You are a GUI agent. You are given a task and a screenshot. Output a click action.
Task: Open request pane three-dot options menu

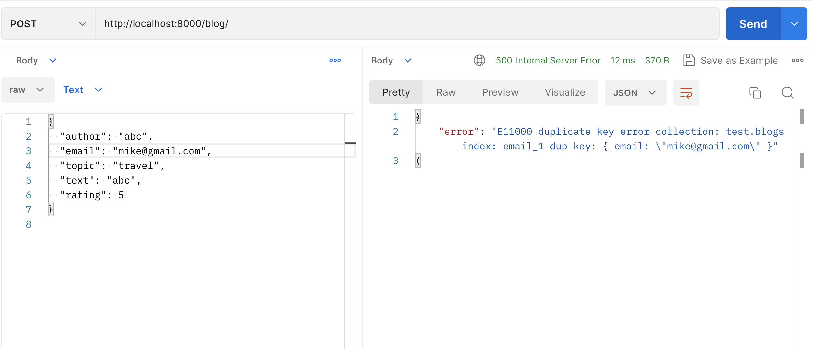(335, 60)
